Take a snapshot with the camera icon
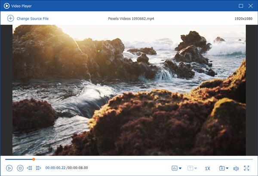The image size is (258, 176). pos(222,168)
